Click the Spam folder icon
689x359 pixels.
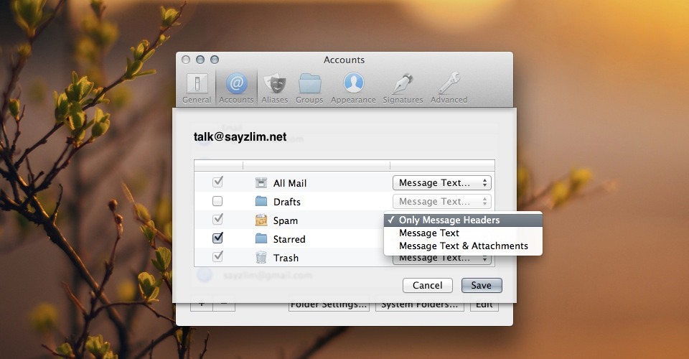click(261, 220)
